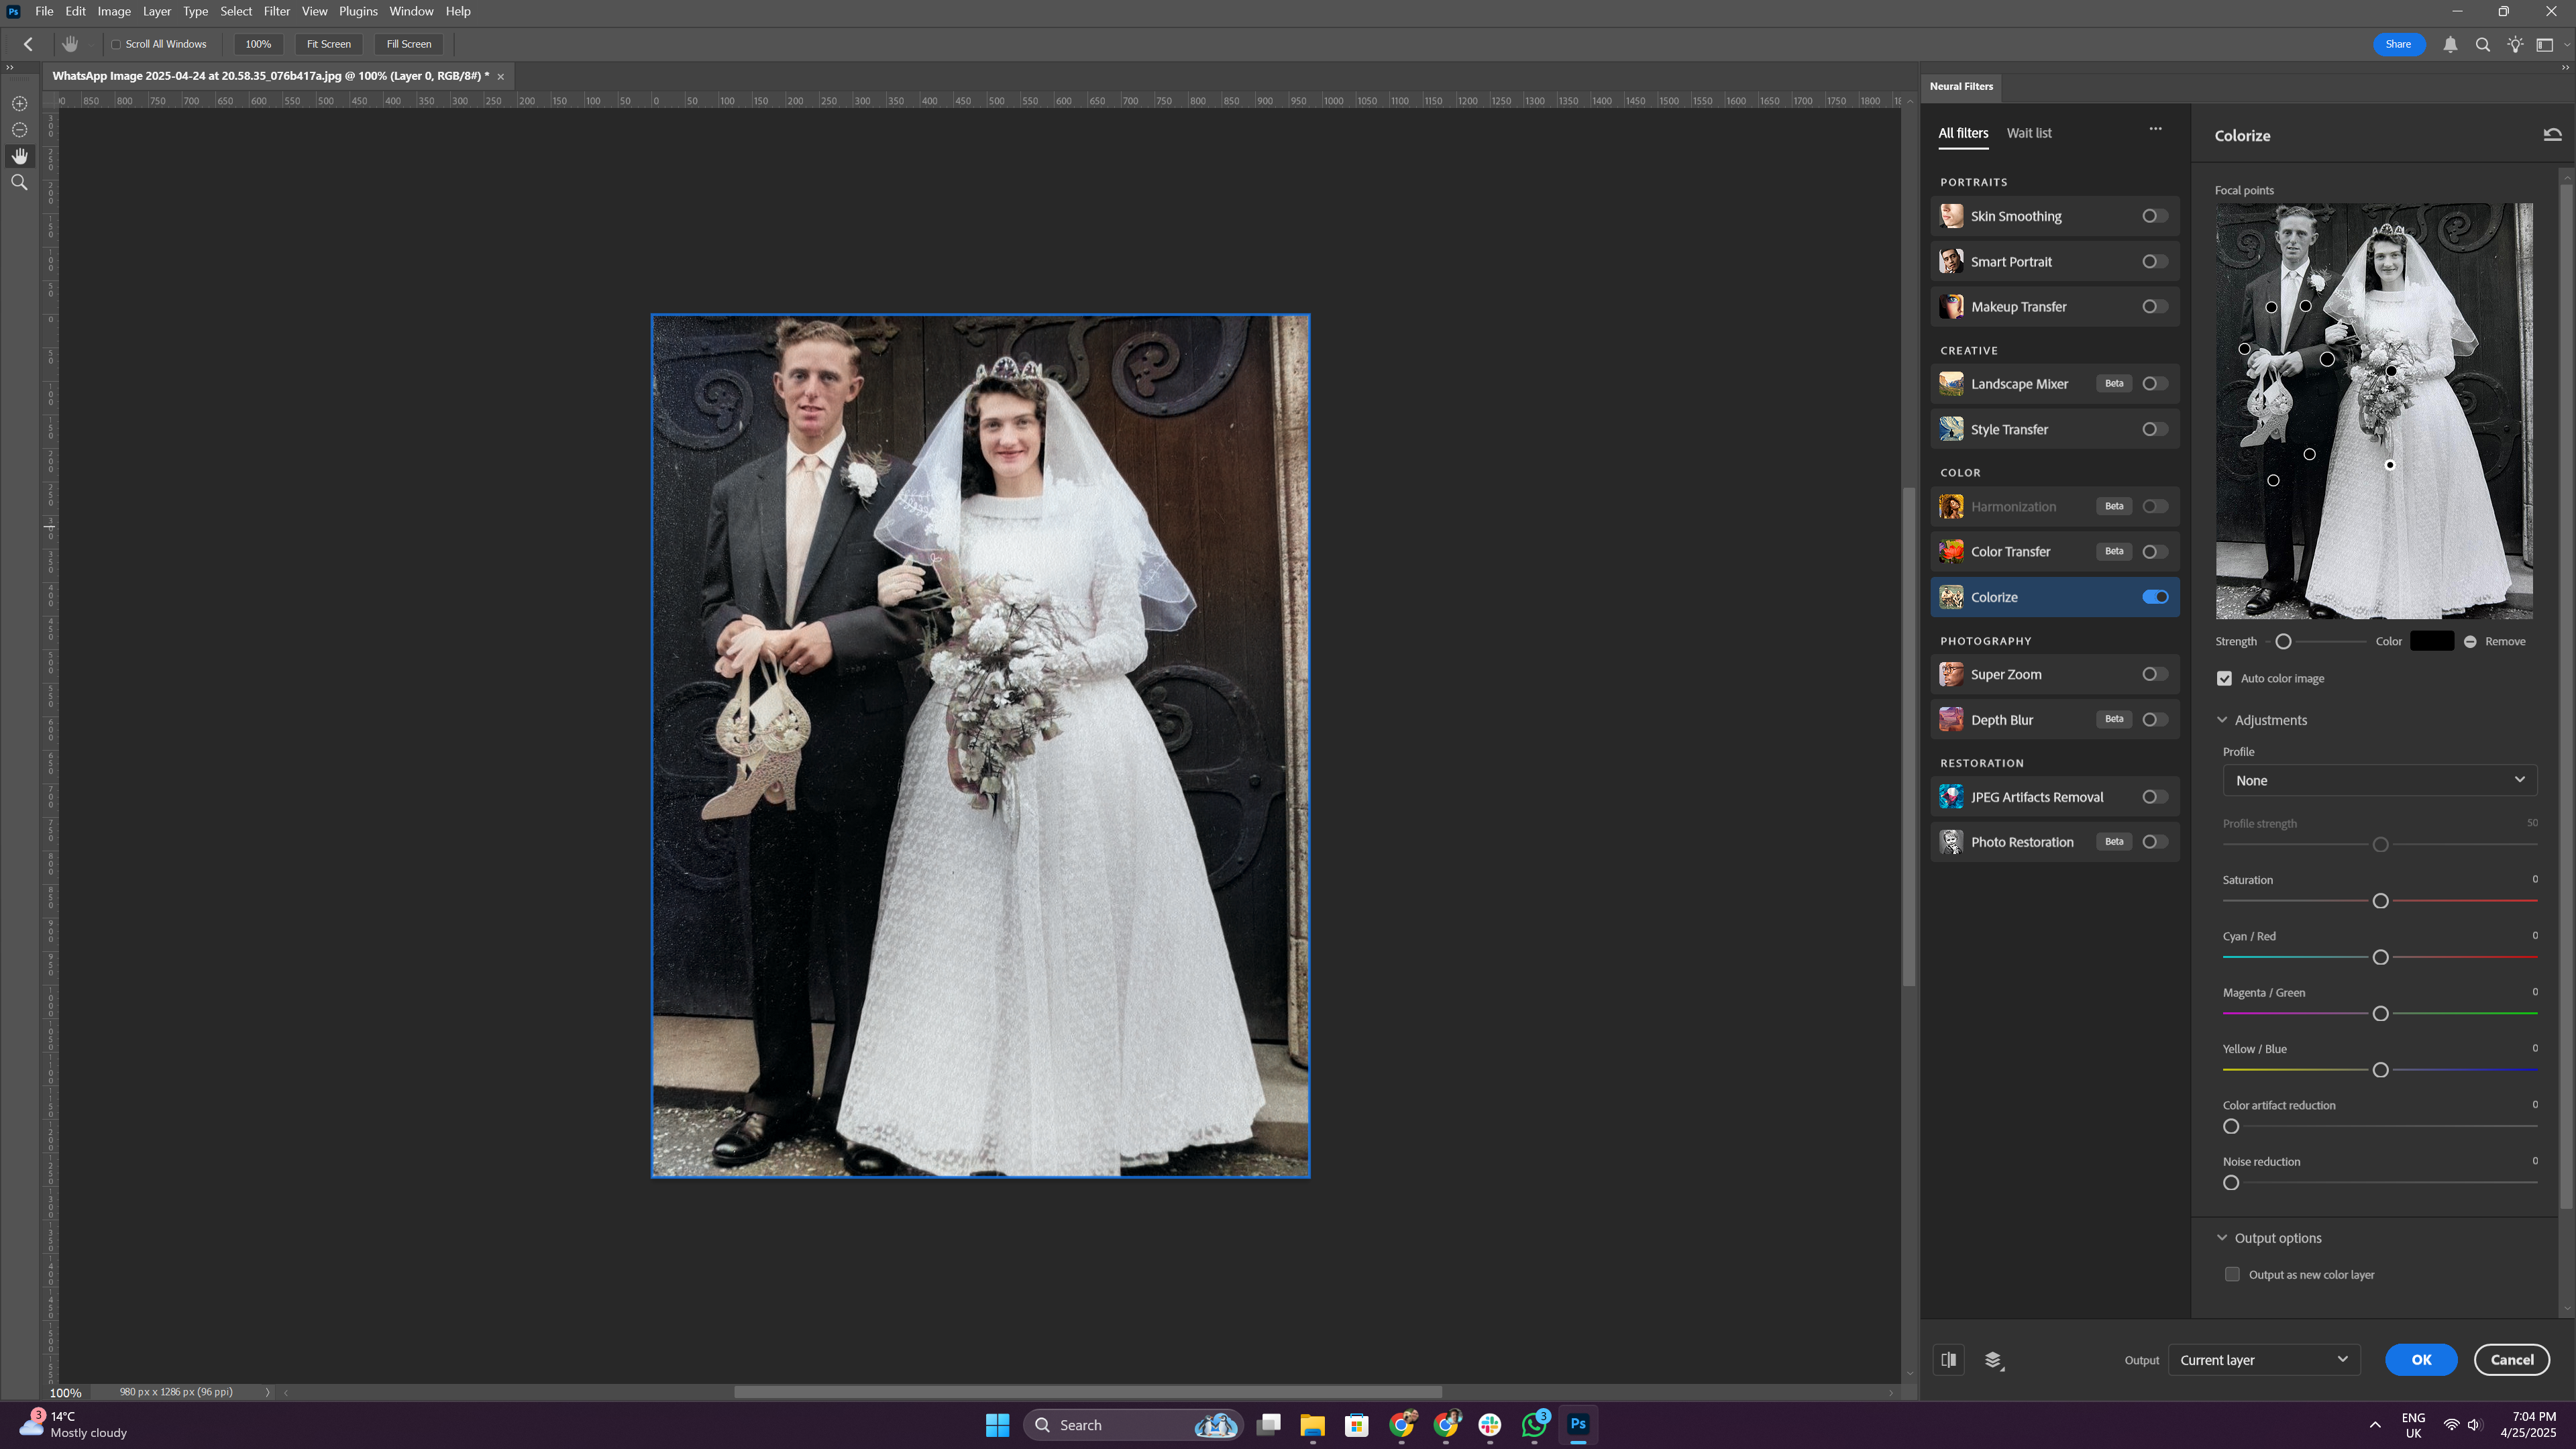This screenshot has height=1449, width=2576.
Task: Open the Profile dropdown set to None
Action: [2379, 780]
